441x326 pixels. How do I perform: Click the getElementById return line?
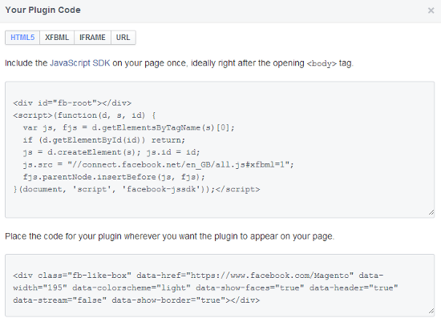(x=104, y=140)
